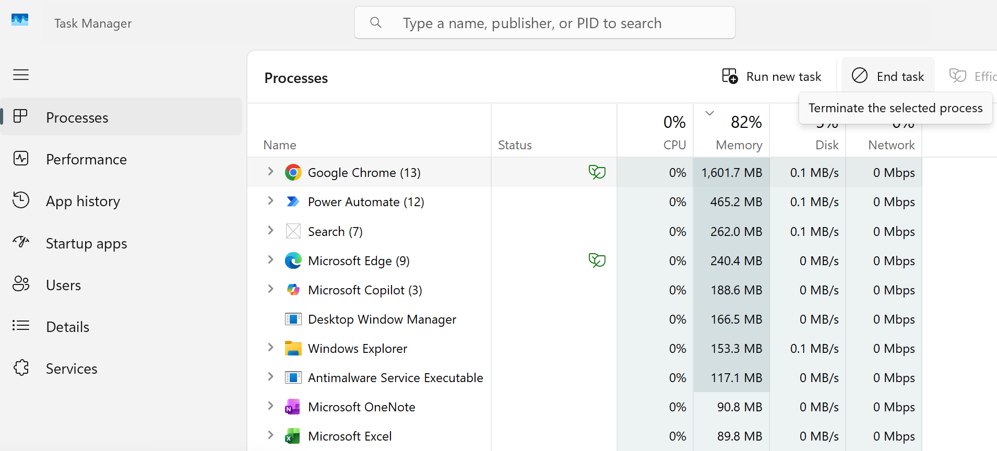Expand the Search process group
This screenshot has height=451, width=997.
click(270, 230)
